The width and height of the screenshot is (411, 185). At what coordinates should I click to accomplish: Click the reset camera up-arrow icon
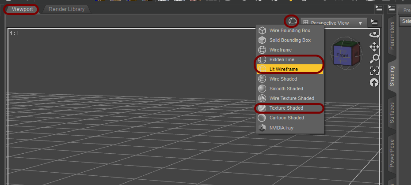click(374, 83)
